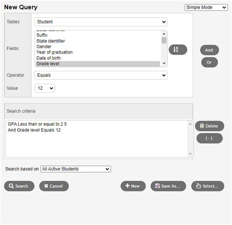232x225 pixels.
Task: Open the Value dropdown showing 12
Action: [45, 88]
